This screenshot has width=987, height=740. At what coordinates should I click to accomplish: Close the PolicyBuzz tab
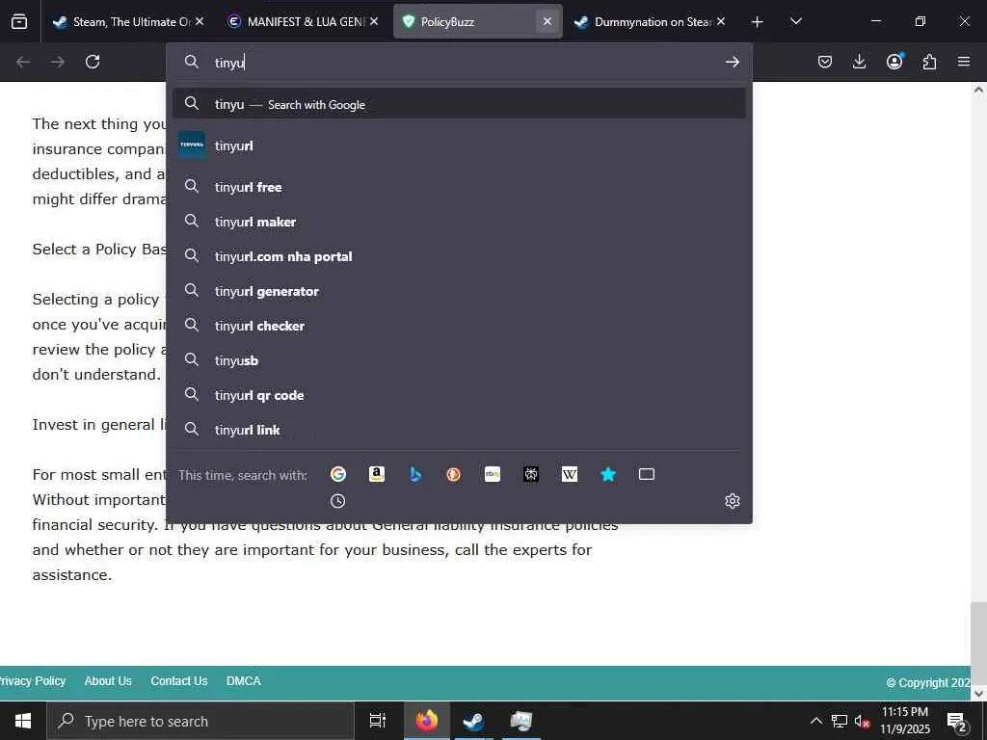click(547, 21)
